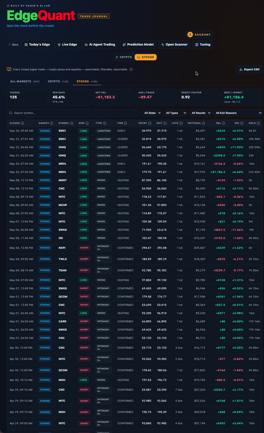Select the STOCKS market toggle
This screenshot has height=433, width=264.
pos(146,57)
